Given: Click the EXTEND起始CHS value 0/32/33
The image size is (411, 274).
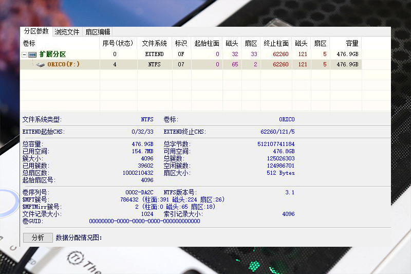Looking at the screenshot, I should pos(142,132).
